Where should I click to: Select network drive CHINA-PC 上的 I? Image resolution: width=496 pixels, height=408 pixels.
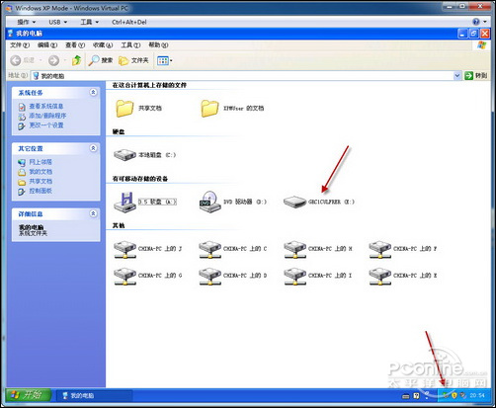pos(295,276)
